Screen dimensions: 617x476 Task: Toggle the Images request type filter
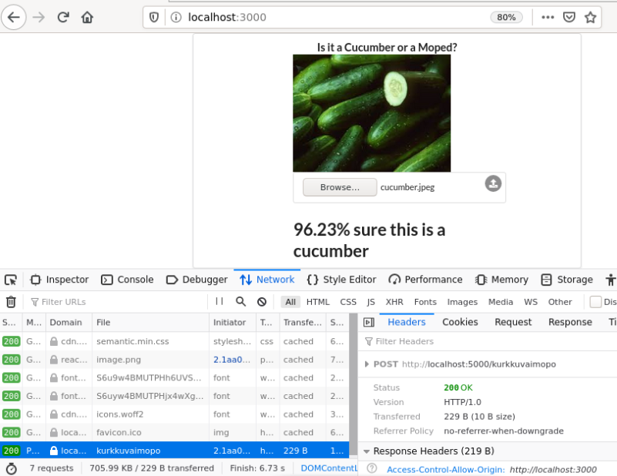[x=462, y=302]
